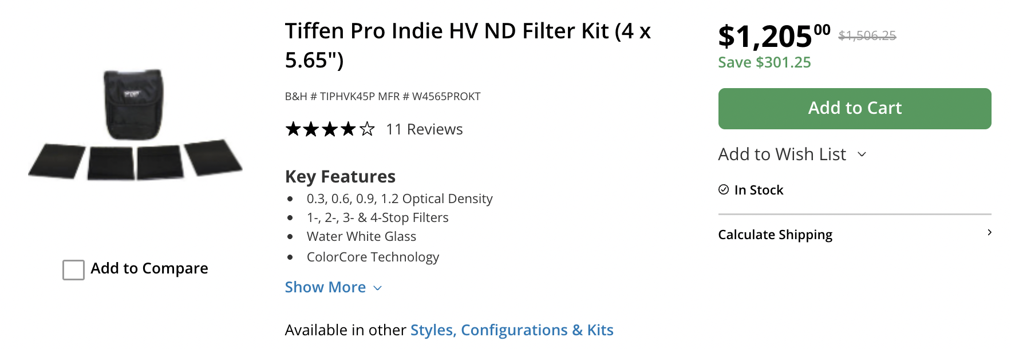This screenshot has width=1011, height=349.
Task: Click the Add to Compare label
Action: pyautogui.click(x=149, y=268)
